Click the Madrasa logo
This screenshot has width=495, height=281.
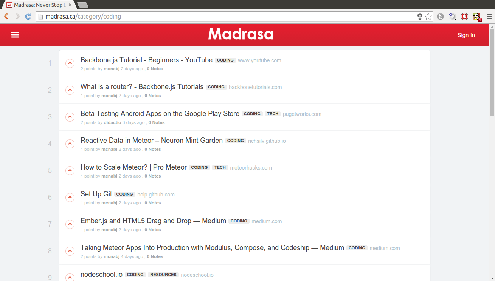[241, 34]
